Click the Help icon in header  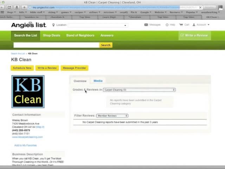tap(167, 25)
